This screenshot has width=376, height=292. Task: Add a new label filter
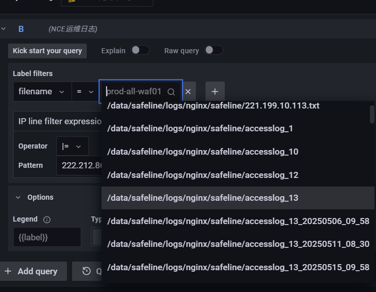215,92
